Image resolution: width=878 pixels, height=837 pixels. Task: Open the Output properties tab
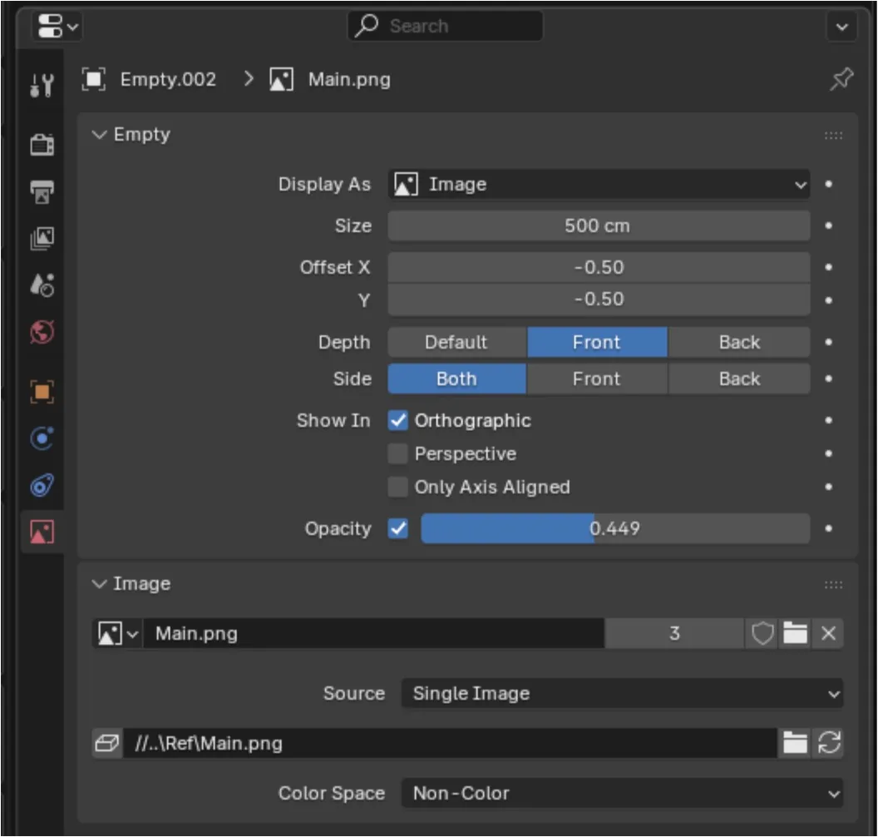point(42,191)
